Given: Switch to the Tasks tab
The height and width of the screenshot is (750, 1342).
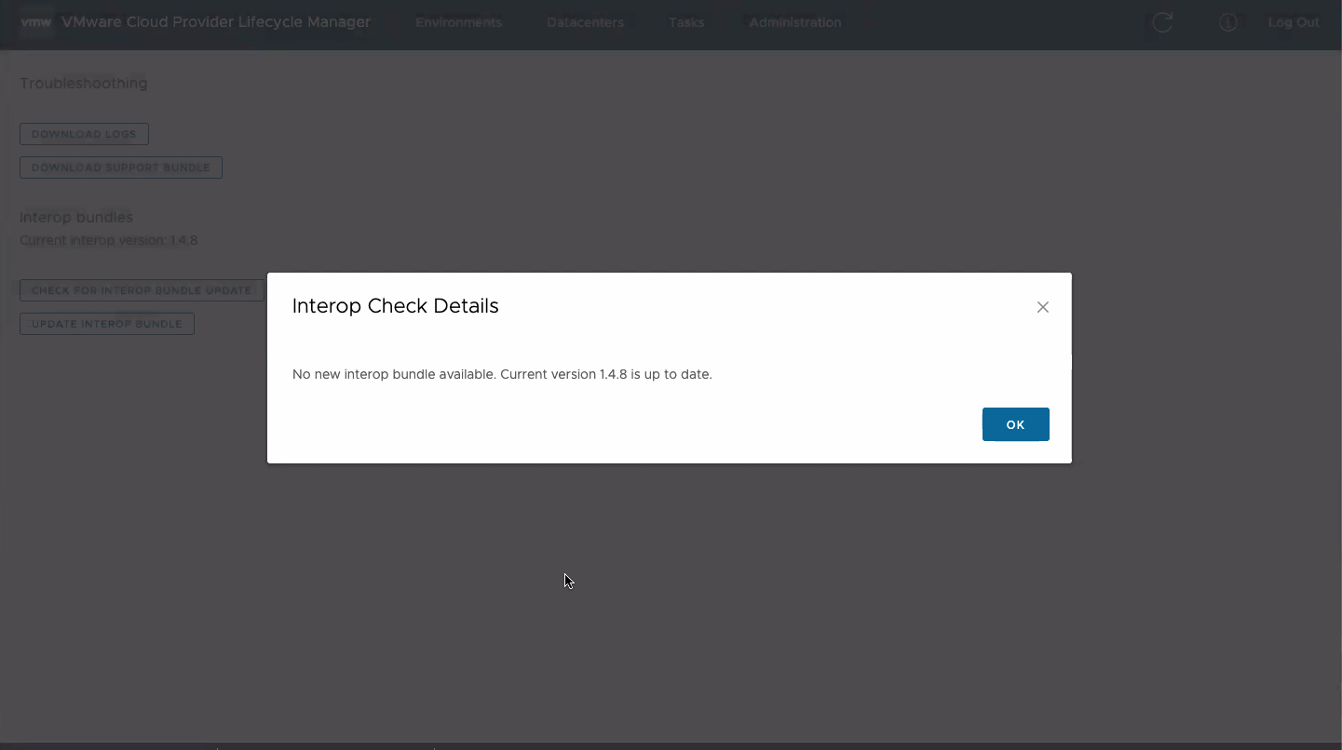Looking at the screenshot, I should pos(686,22).
